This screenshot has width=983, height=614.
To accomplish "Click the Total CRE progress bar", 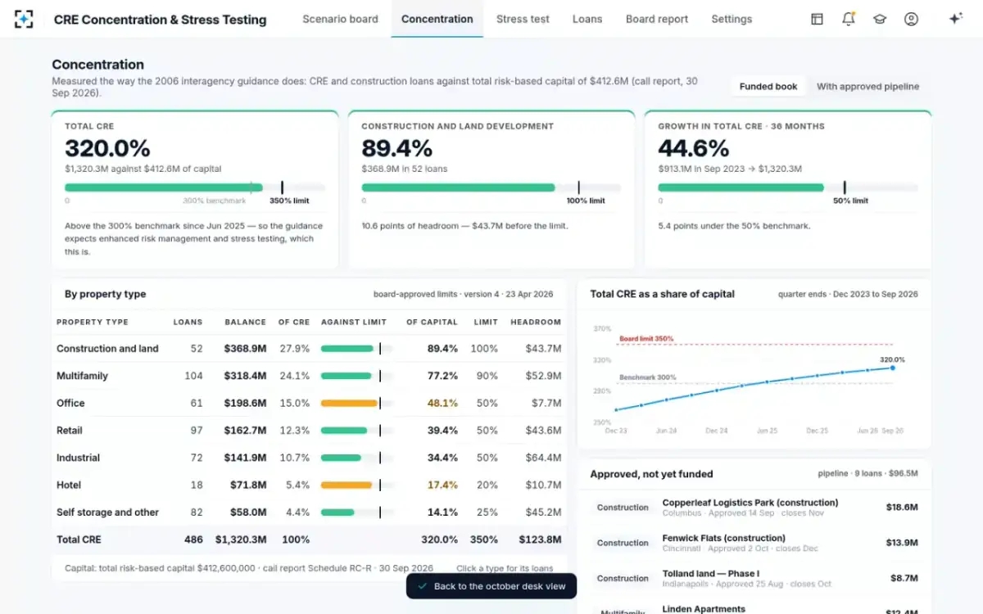I will (x=195, y=187).
